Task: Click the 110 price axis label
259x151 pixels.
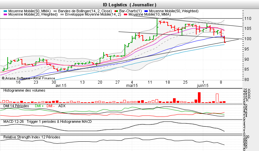Action: 248,19
